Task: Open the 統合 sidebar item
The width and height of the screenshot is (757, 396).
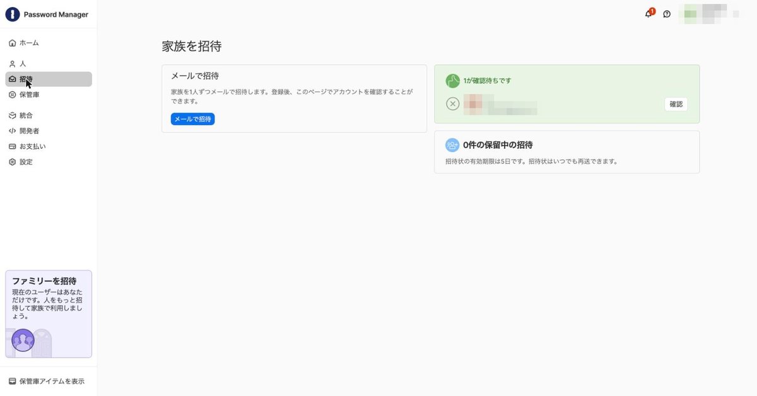Action: tap(49, 115)
